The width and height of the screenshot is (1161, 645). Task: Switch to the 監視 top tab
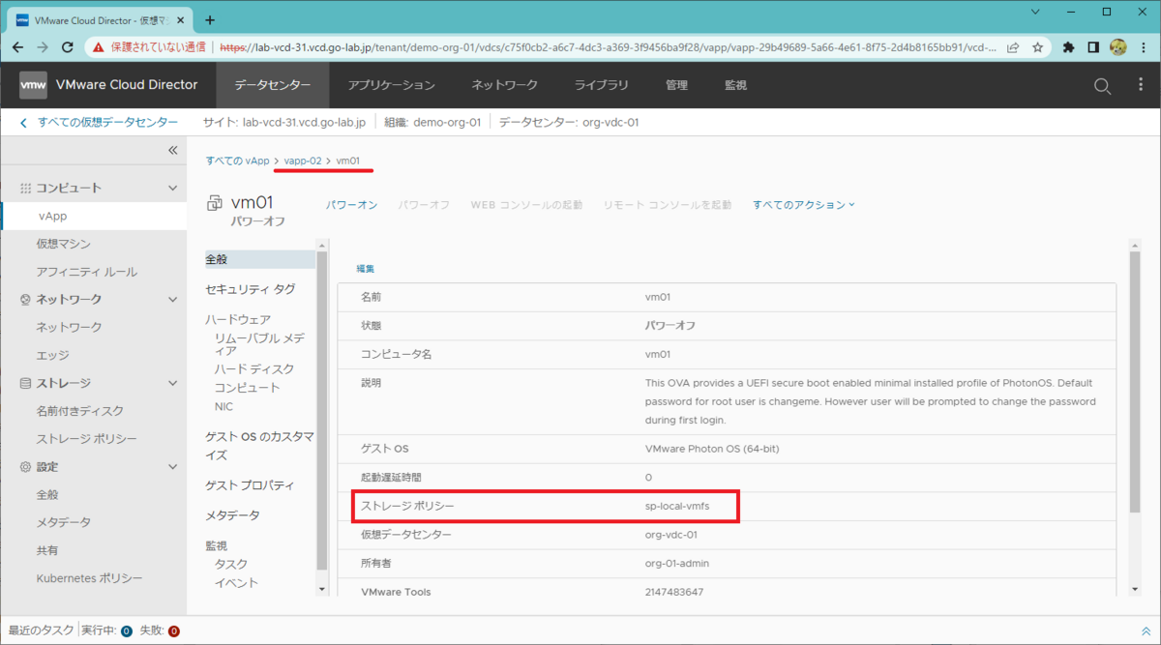[735, 85]
